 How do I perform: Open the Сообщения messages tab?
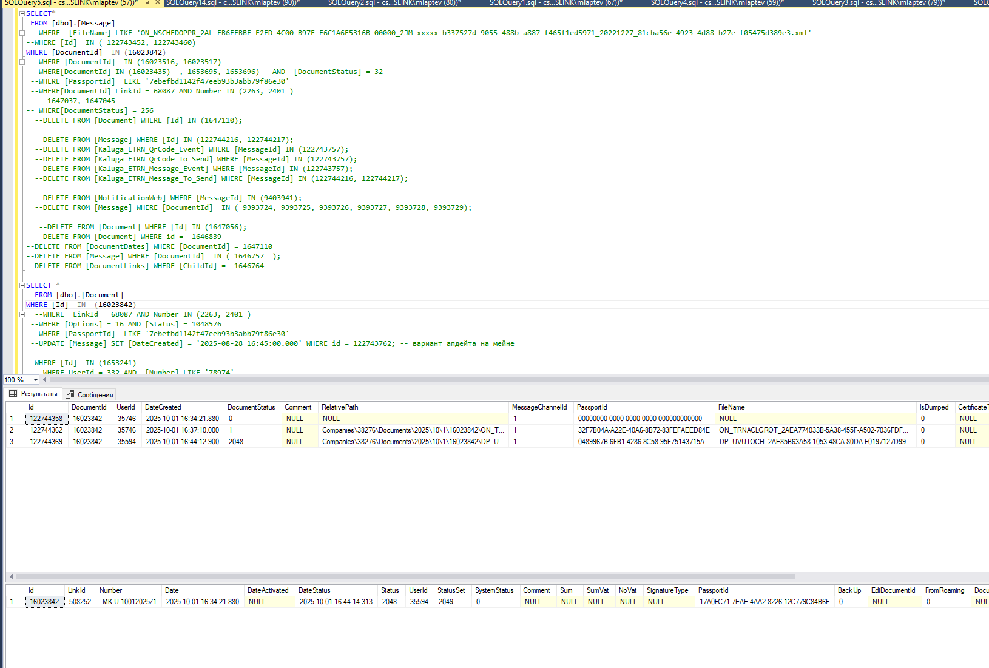90,394
